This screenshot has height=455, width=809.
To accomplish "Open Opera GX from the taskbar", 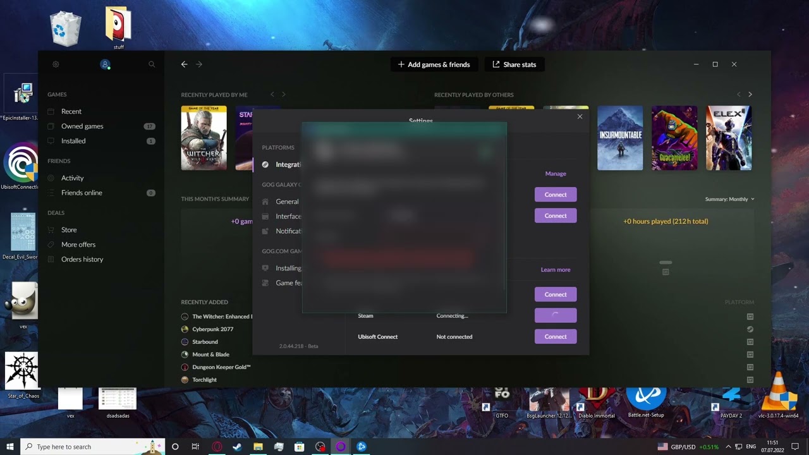I will tap(217, 447).
